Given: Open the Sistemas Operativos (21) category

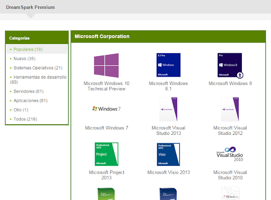Looking at the screenshot, I should coord(38,68).
